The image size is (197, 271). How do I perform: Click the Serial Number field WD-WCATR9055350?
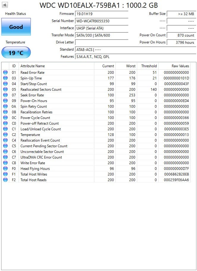click(x=101, y=21)
